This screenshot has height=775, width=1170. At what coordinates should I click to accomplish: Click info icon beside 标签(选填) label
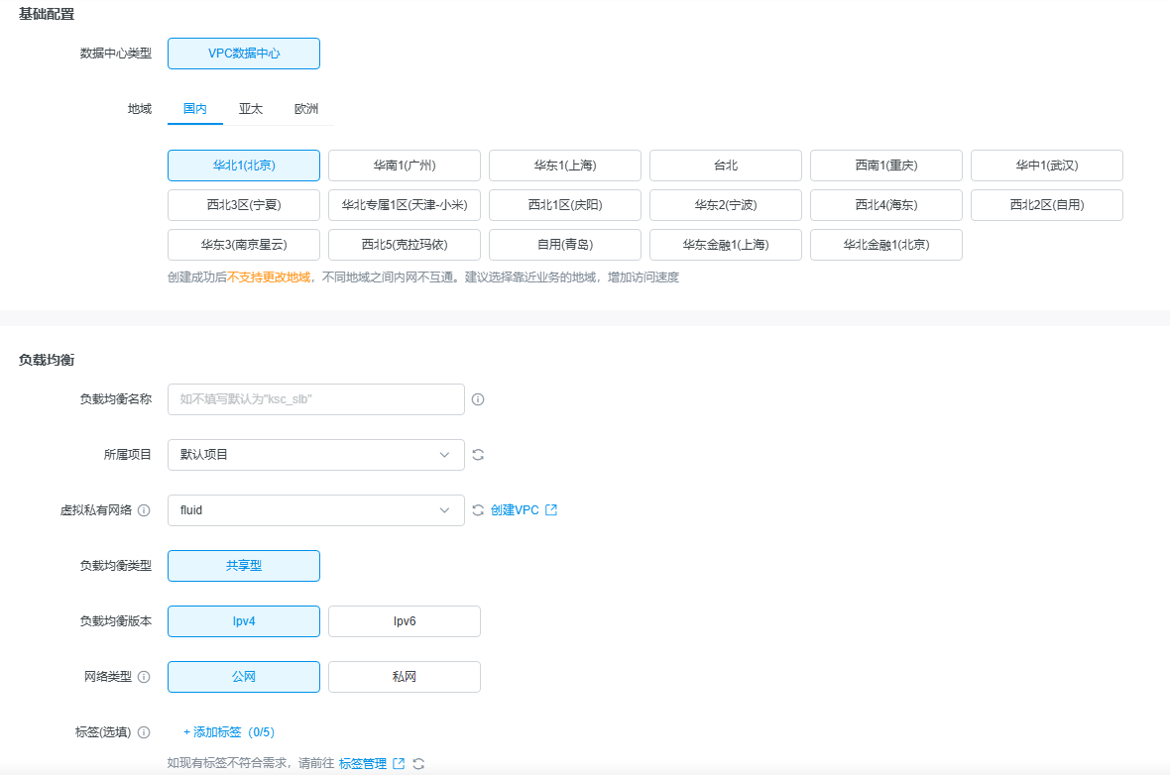click(x=144, y=732)
